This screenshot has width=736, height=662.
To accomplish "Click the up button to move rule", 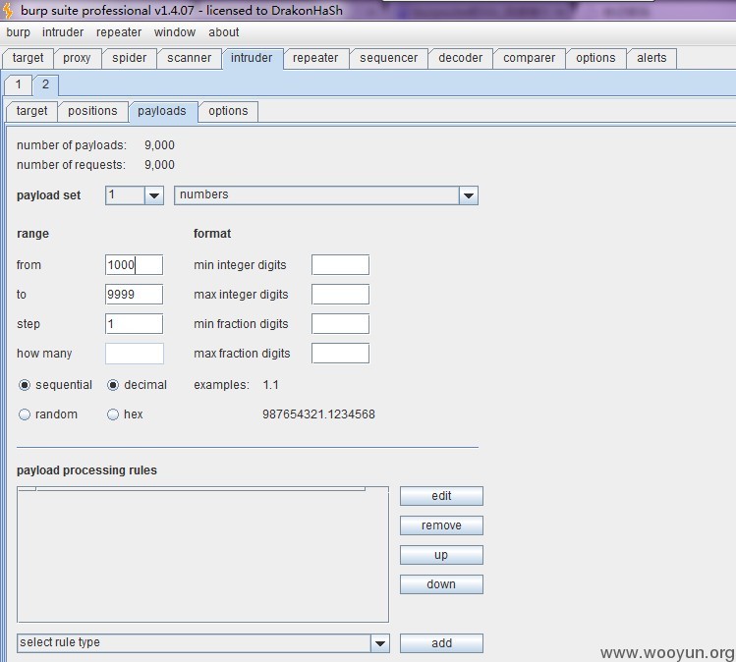I will tap(441, 555).
